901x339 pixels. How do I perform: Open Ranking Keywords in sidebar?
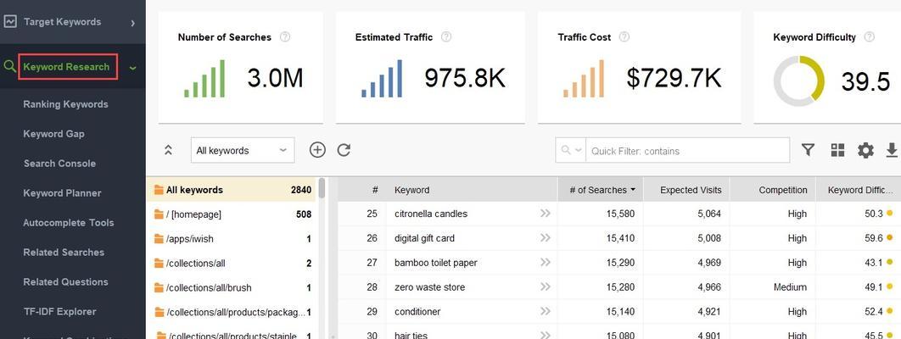pyautogui.click(x=65, y=104)
